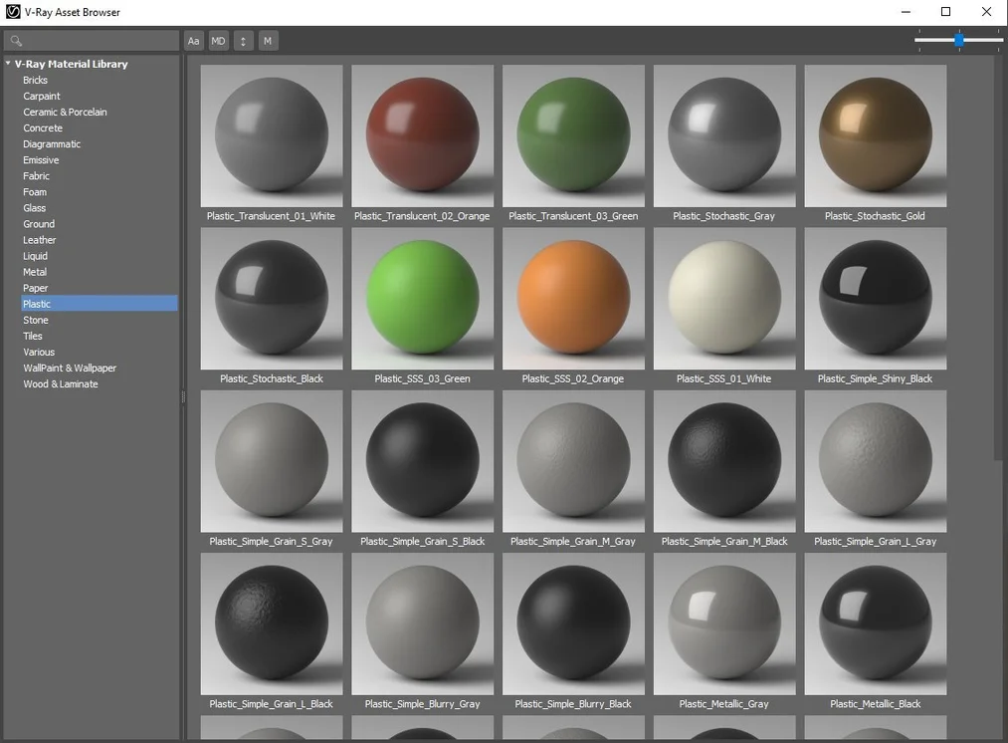Pick the Plastic_SSS_03_Green material preview
Image resolution: width=1008 pixels, height=743 pixels.
click(422, 298)
